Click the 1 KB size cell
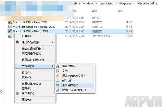Image resolution: width=162 pixels, height=107 pixels. coord(129,36)
